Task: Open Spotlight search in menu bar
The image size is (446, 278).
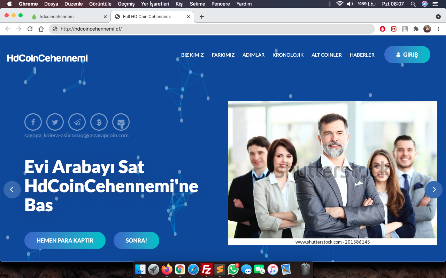Action: (413, 4)
